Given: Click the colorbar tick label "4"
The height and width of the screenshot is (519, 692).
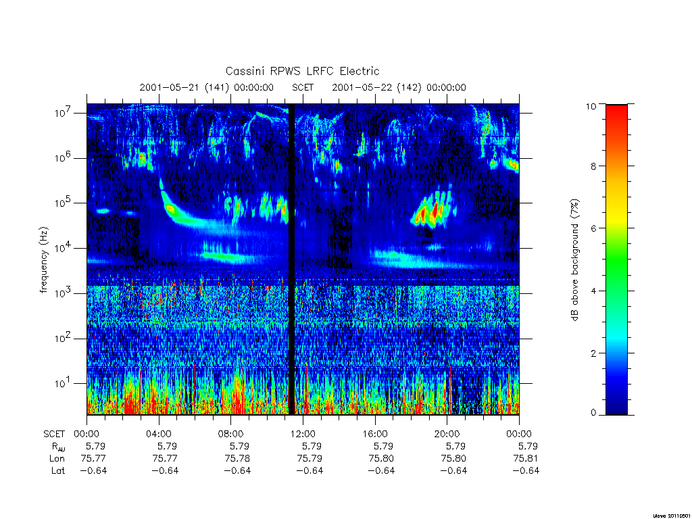Looking at the screenshot, I should [593, 291].
